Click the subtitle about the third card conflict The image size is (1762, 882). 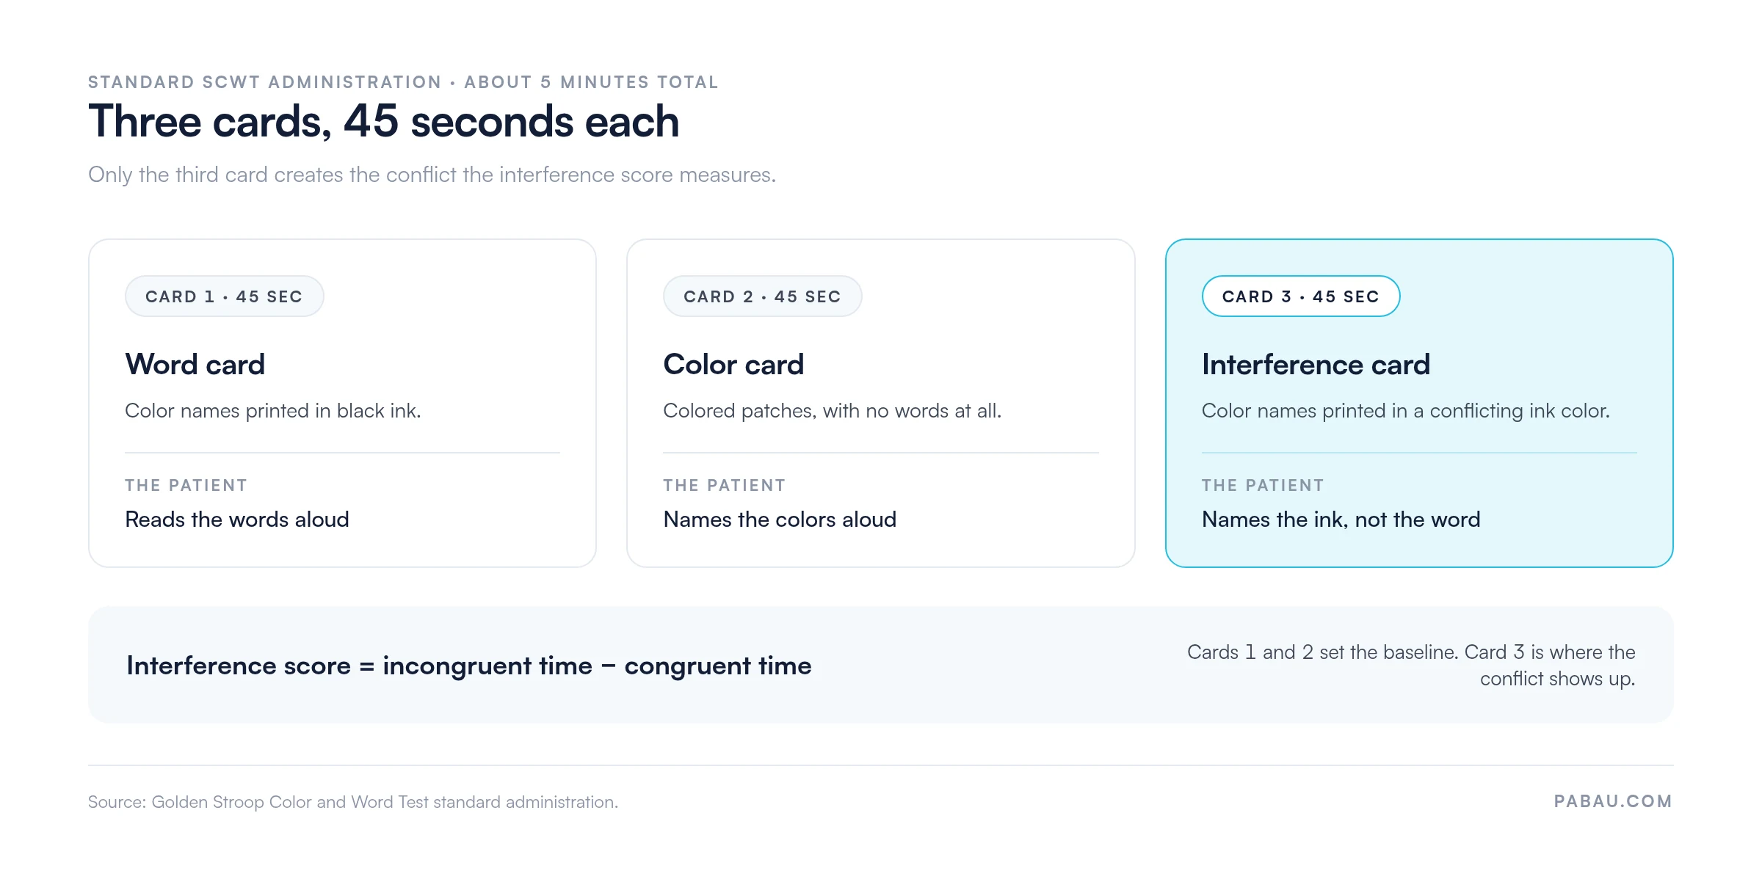[x=432, y=175]
